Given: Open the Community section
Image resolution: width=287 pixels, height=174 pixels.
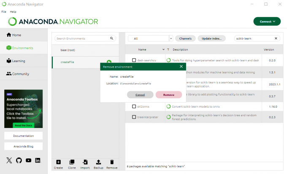Looking at the screenshot, I should click(24, 74).
